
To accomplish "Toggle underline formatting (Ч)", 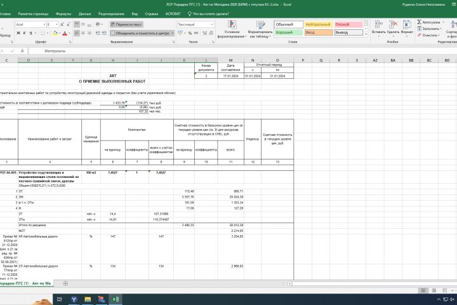I will [30, 33].
